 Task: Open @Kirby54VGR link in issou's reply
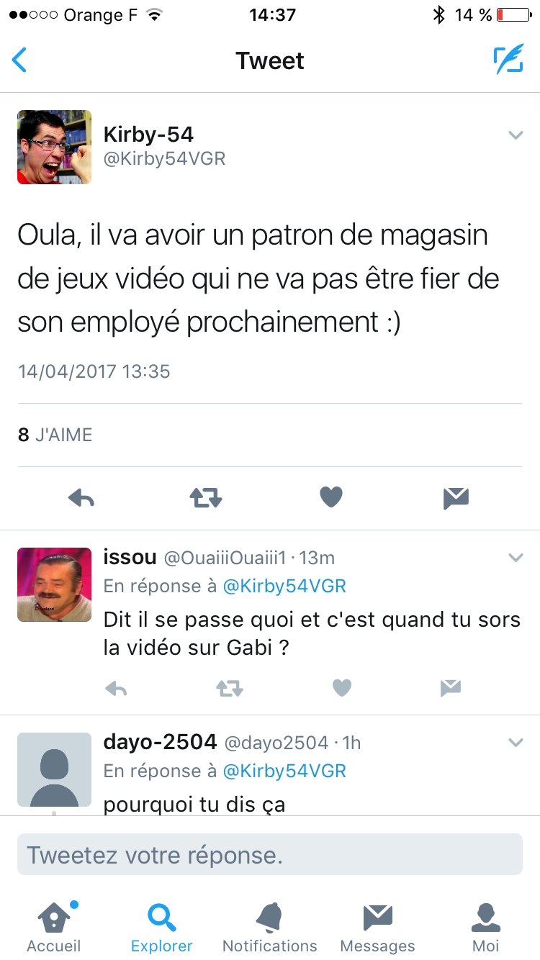pyautogui.click(x=284, y=587)
